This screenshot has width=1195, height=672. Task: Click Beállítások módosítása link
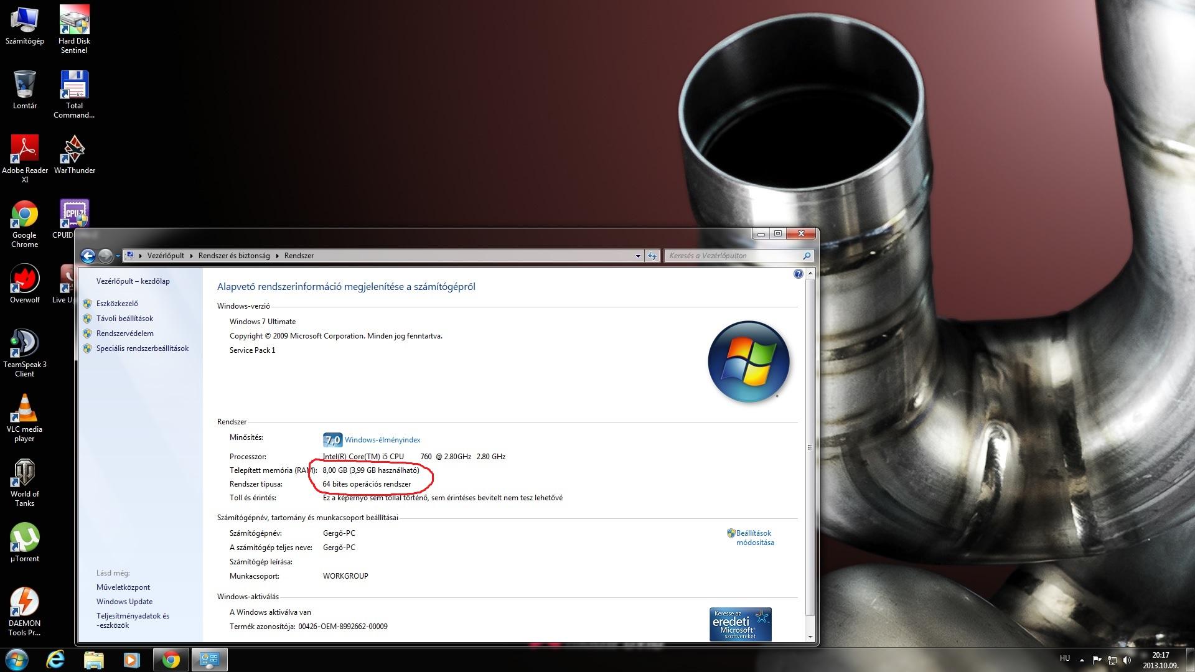click(x=754, y=538)
